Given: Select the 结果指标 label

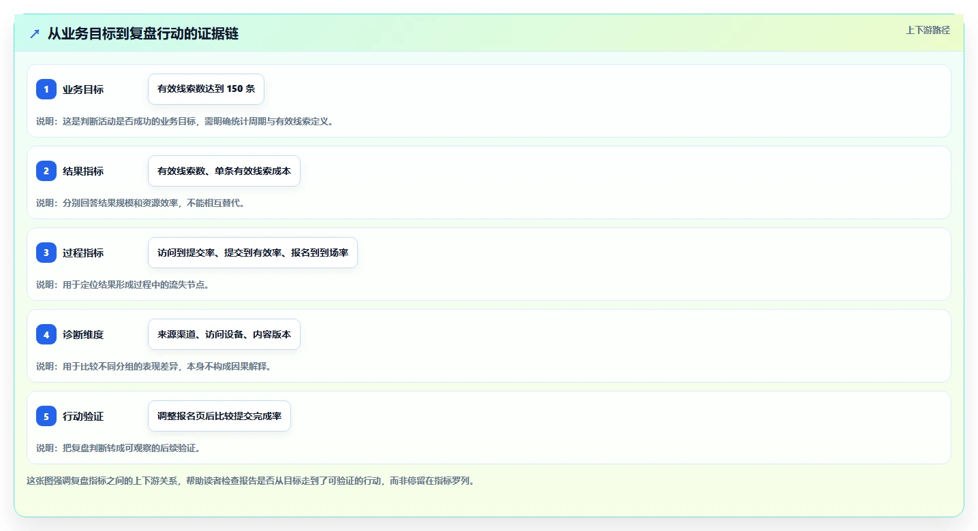Looking at the screenshot, I should click(x=83, y=171).
